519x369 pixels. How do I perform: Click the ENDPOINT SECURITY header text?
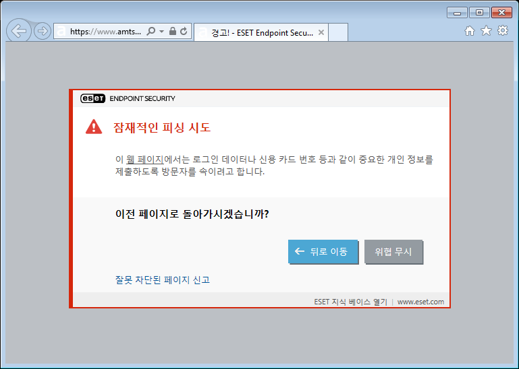(142, 98)
